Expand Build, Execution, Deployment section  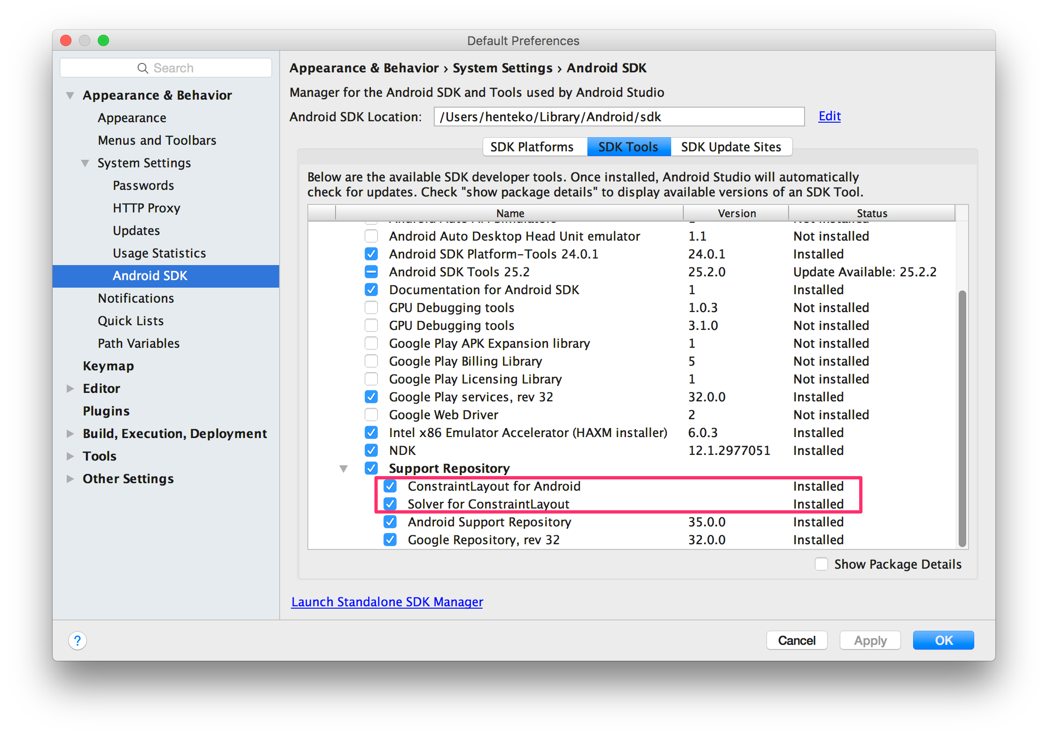point(70,433)
